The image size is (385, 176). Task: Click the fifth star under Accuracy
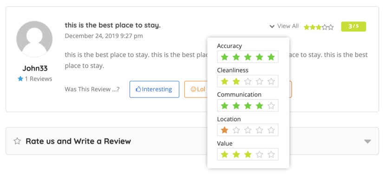click(271, 57)
